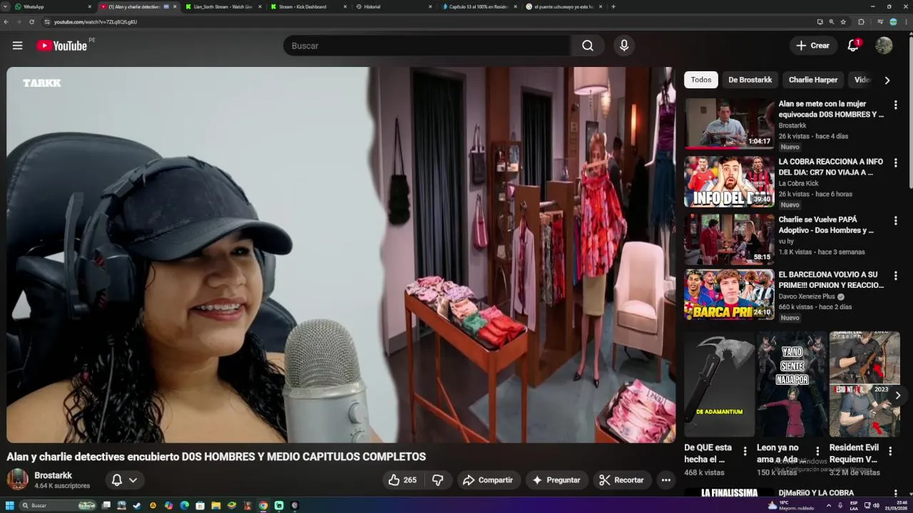Click the browser address bar URL
The height and width of the screenshot is (513, 913).
tap(96, 22)
